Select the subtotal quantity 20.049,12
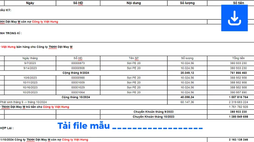254x142 pixels. [x=187, y=73]
